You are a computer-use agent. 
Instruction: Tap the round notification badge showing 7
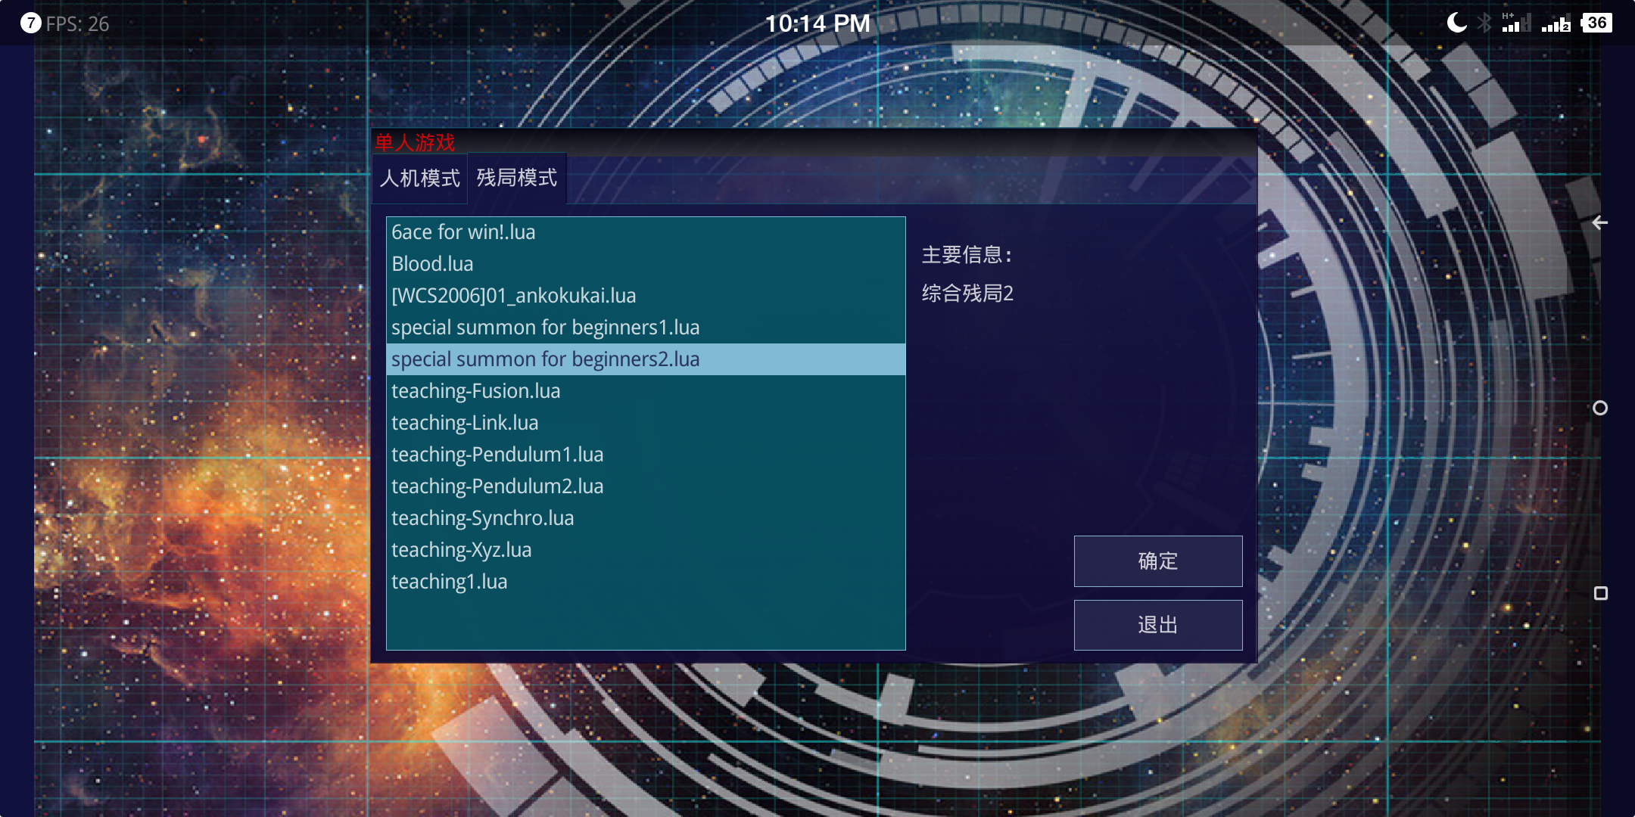click(x=30, y=23)
